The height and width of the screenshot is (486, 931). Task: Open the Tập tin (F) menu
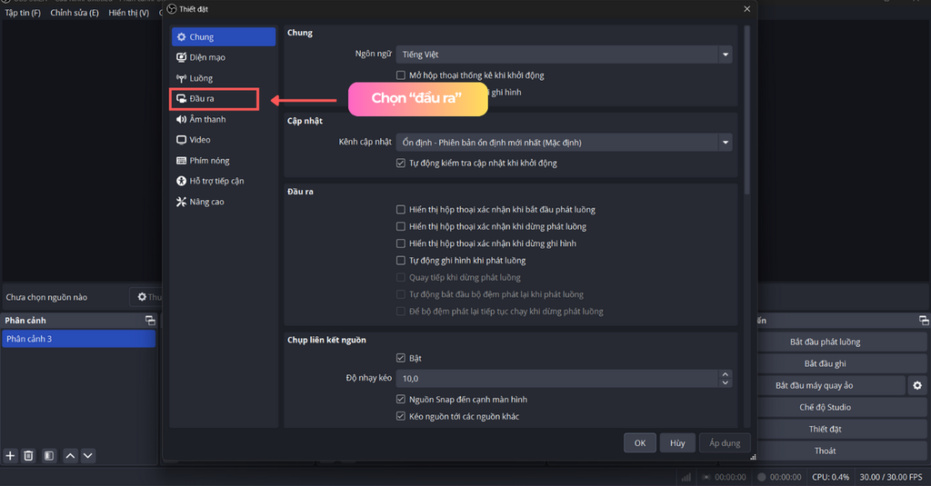(x=23, y=13)
